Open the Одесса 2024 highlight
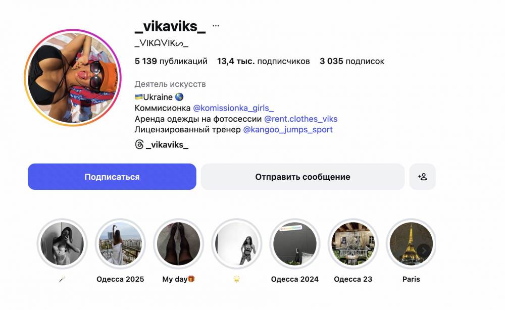The height and width of the screenshot is (310, 505). coord(295,244)
